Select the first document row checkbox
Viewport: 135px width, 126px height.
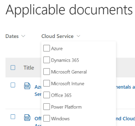[13, 85]
